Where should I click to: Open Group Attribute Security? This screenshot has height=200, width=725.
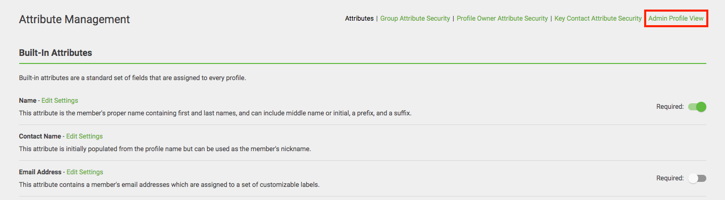pyautogui.click(x=415, y=19)
